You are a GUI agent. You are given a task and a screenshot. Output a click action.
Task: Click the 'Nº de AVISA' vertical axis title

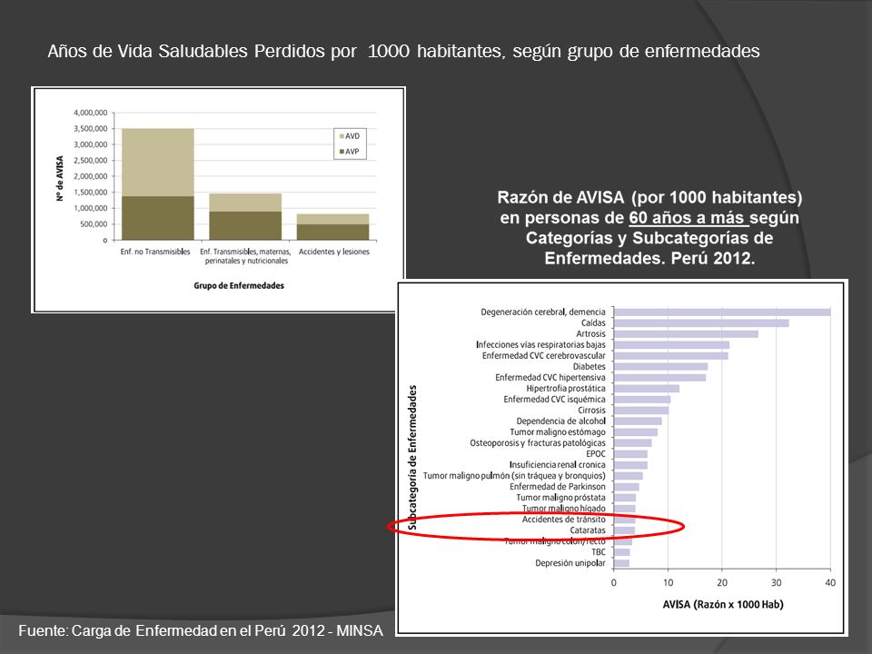point(60,178)
